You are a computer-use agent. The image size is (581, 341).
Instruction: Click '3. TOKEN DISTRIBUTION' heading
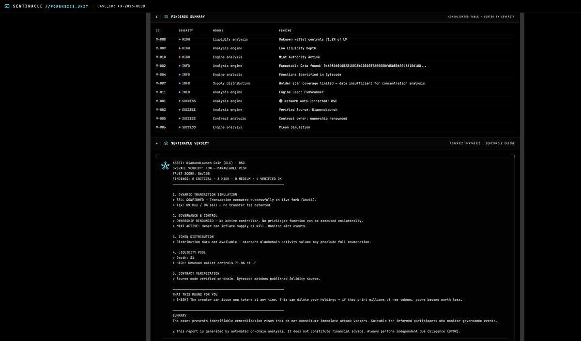click(x=194, y=237)
